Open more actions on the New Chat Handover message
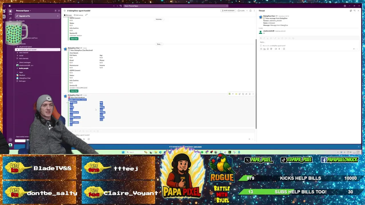This screenshot has width=365, height=205. click(253, 94)
